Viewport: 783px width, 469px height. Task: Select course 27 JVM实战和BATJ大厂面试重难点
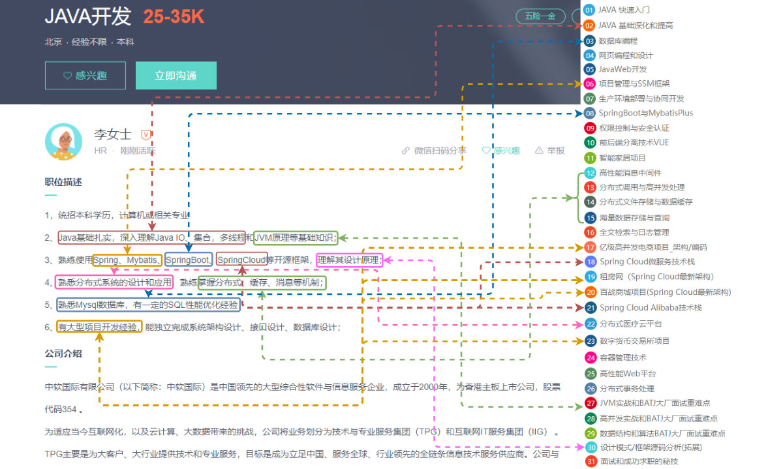coord(647,403)
